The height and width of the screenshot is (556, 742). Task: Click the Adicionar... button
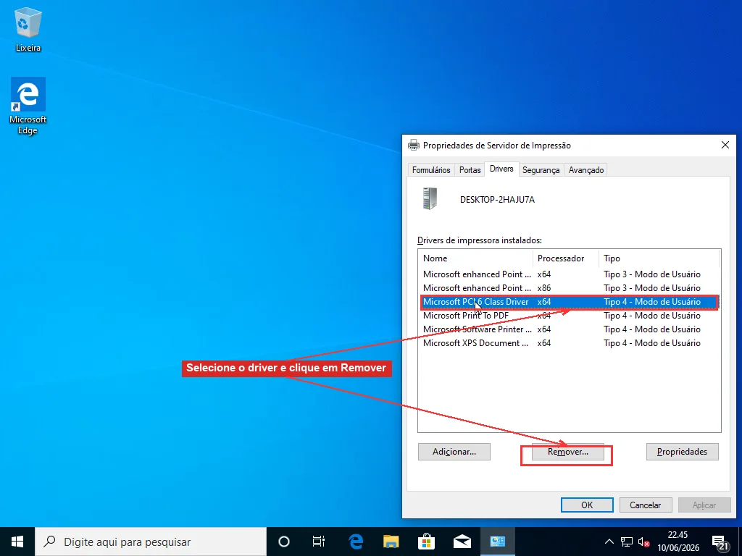(454, 452)
